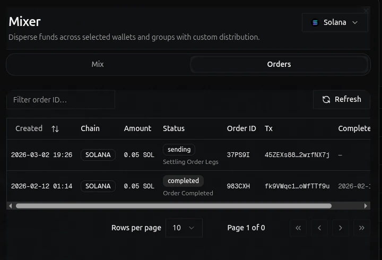The height and width of the screenshot is (260, 382).
Task: Click the scrollbar left arrow
Action: click(x=10, y=206)
